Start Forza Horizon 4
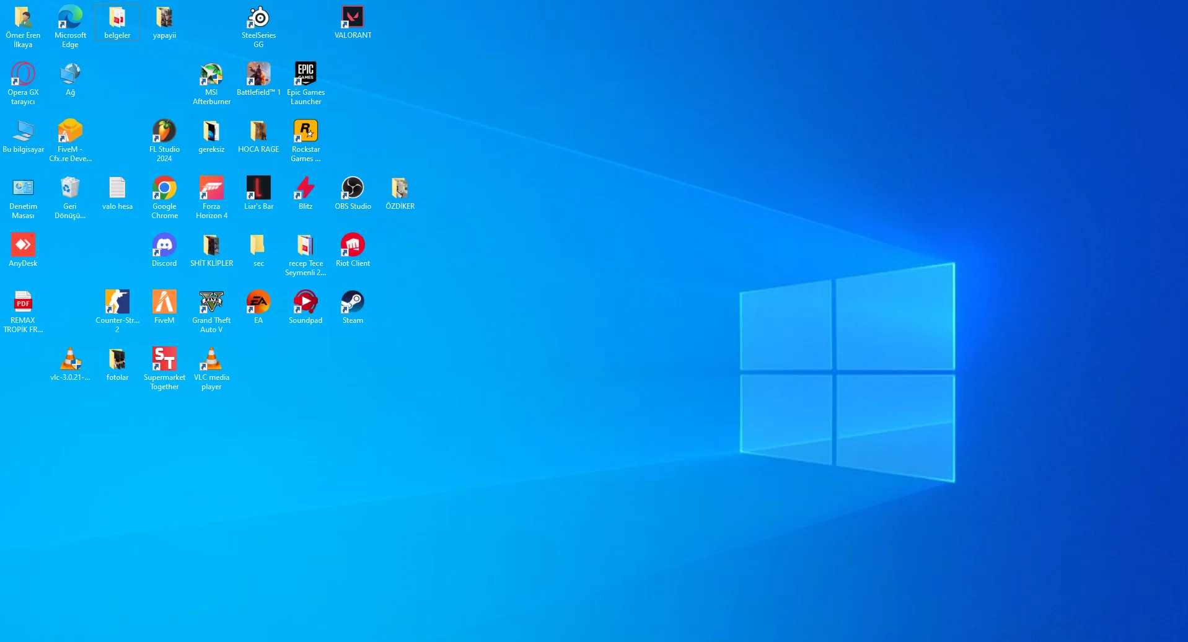 [x=211, y=188]
